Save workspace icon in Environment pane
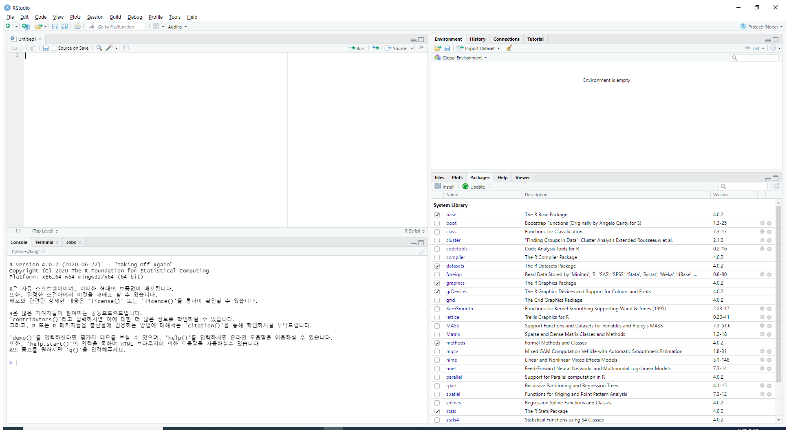The image size is (789, 430). 447,48
